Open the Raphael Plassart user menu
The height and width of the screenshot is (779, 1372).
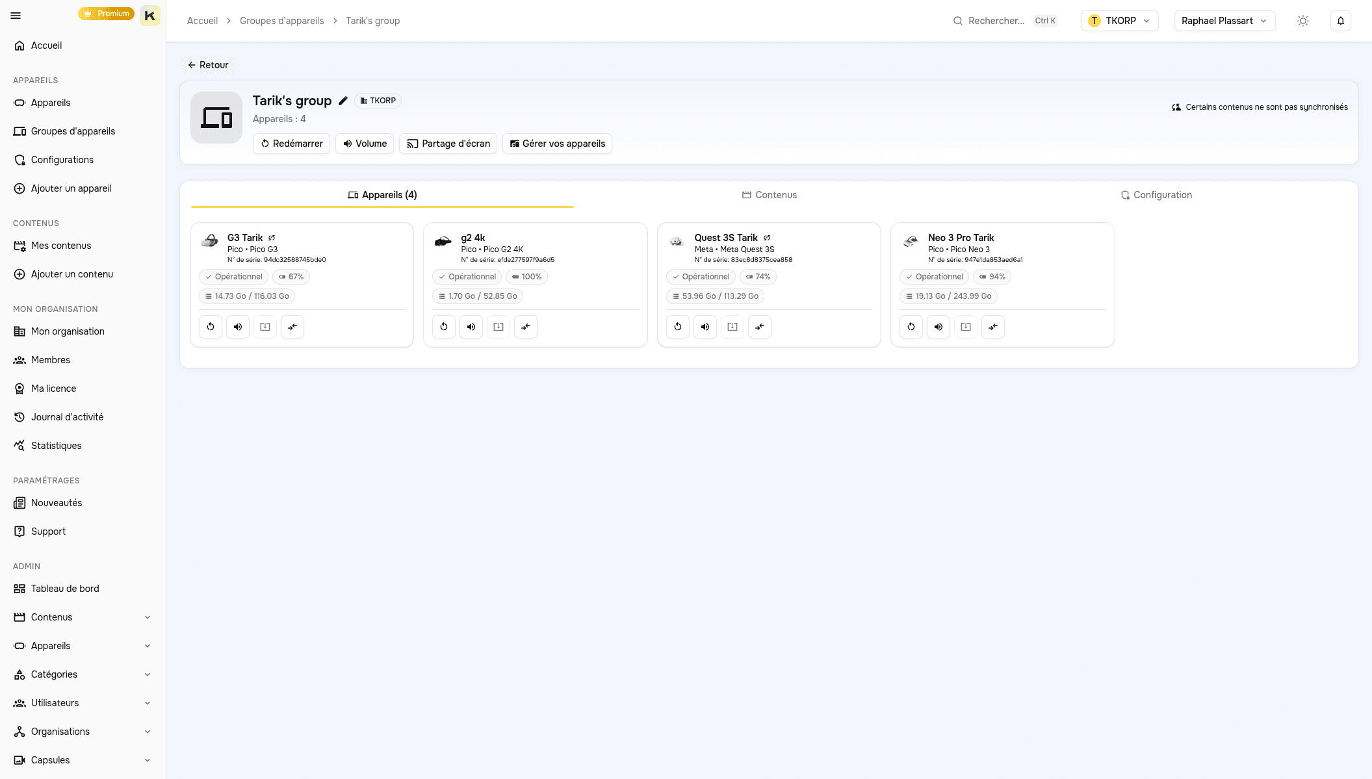tap(1224, 21)
